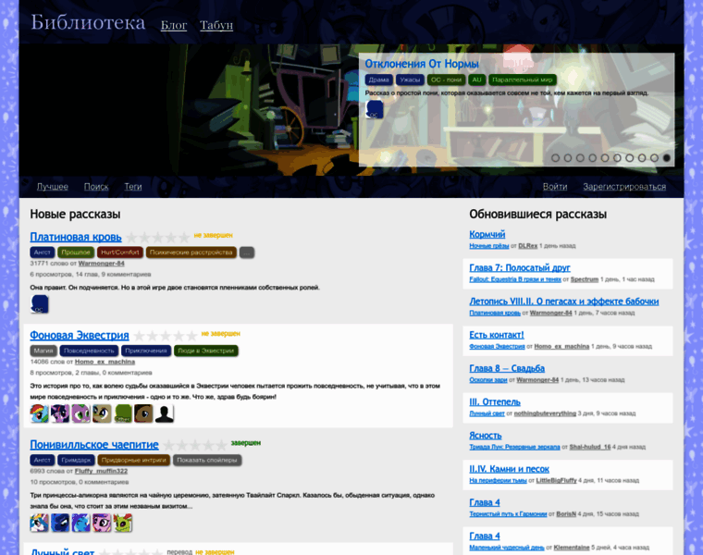Click the Придворные интриги tag
Screen dimensions: 703x555
tap(133, 460)
